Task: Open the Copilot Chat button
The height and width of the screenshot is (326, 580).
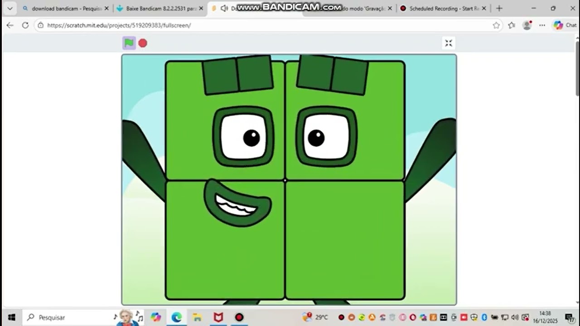Action: [x=565, y=25]
